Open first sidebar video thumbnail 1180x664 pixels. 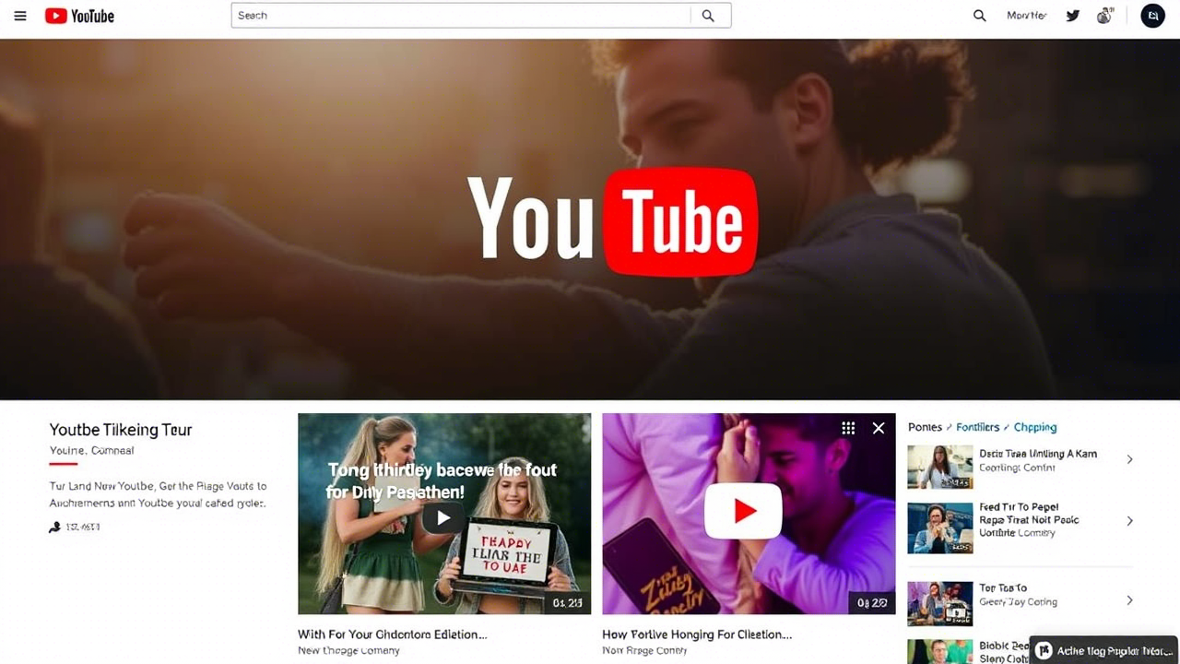coord(940,467)
